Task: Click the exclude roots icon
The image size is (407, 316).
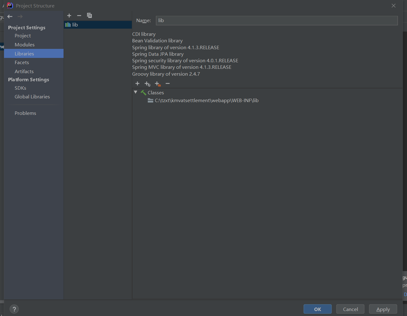Action: click(158, 84)
